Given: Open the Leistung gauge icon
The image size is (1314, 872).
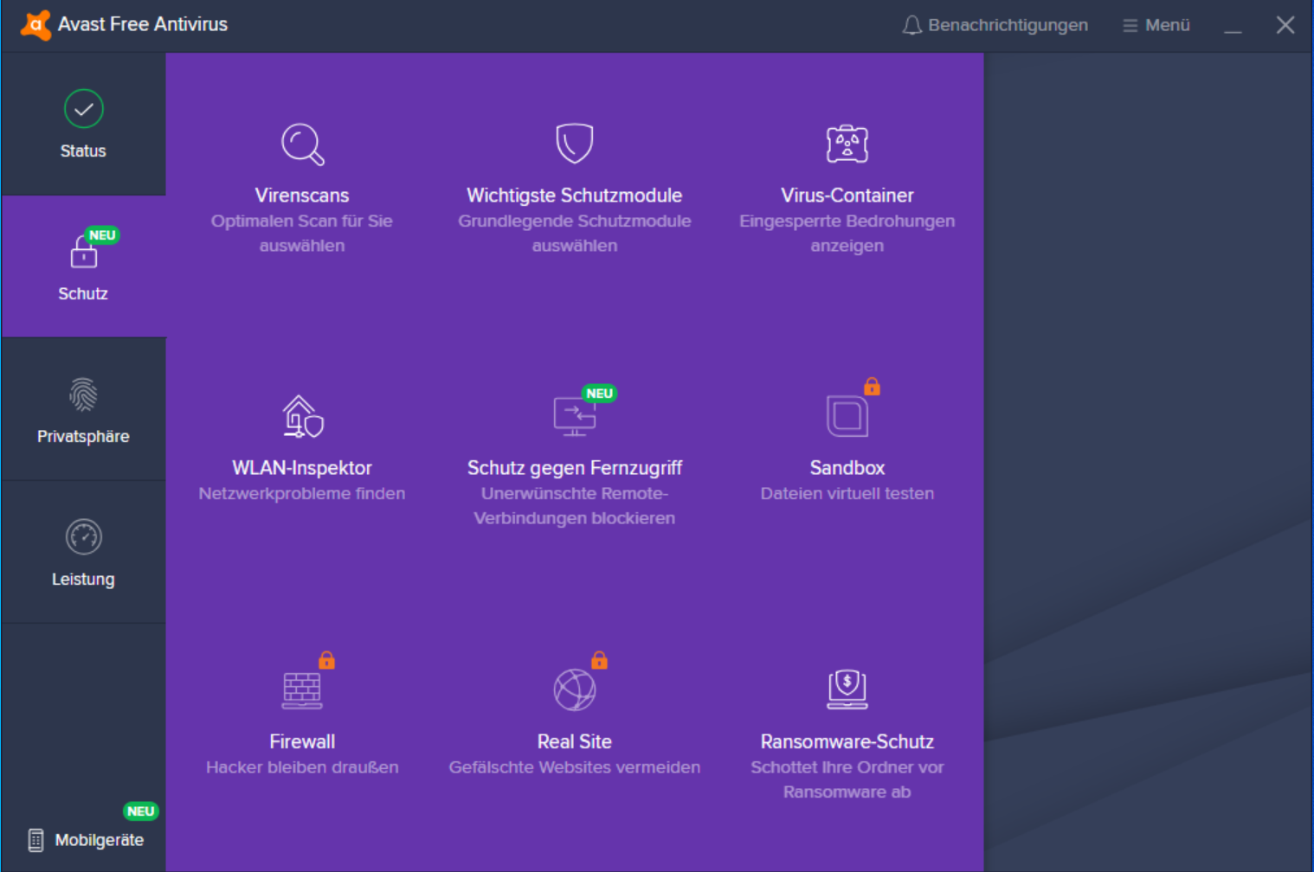Looking at the screenshot, I should coord(83,537).
